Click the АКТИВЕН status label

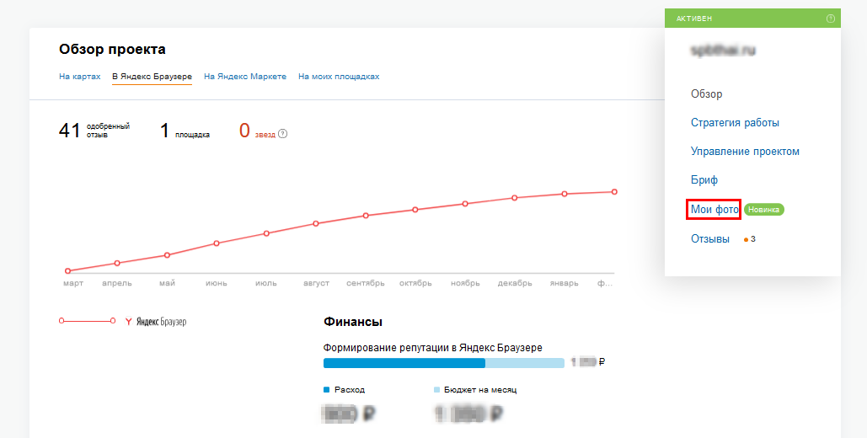tap(694, 19)
